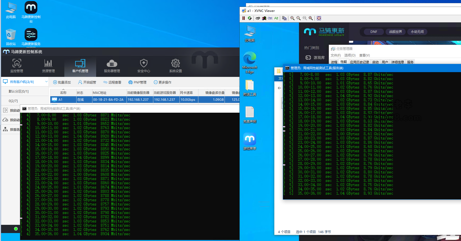Toggle the Alt key in XVNC toolbar

coord(276,18)
